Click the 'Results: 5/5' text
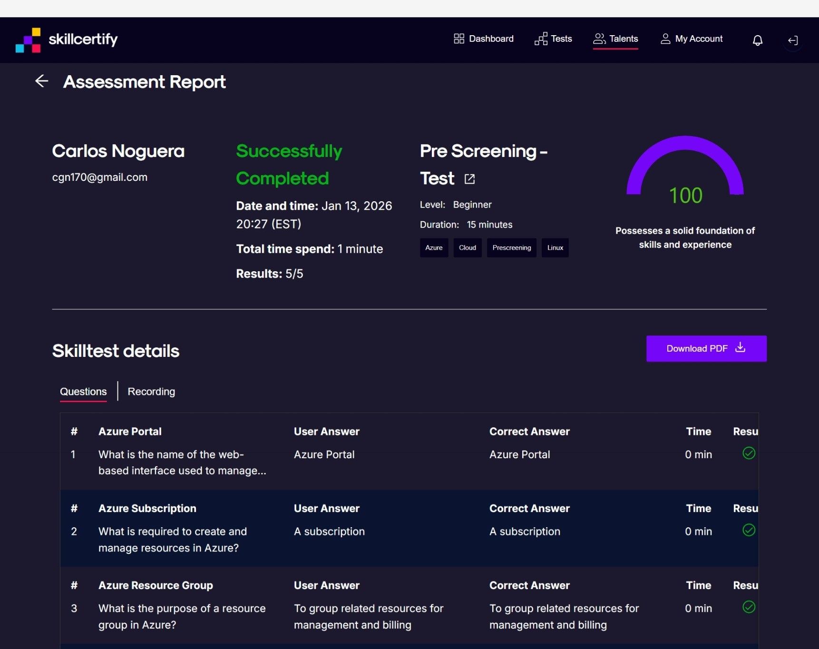The width and height of the screenshot is (819, 649). pyautogui.click(x=270, y=274)
